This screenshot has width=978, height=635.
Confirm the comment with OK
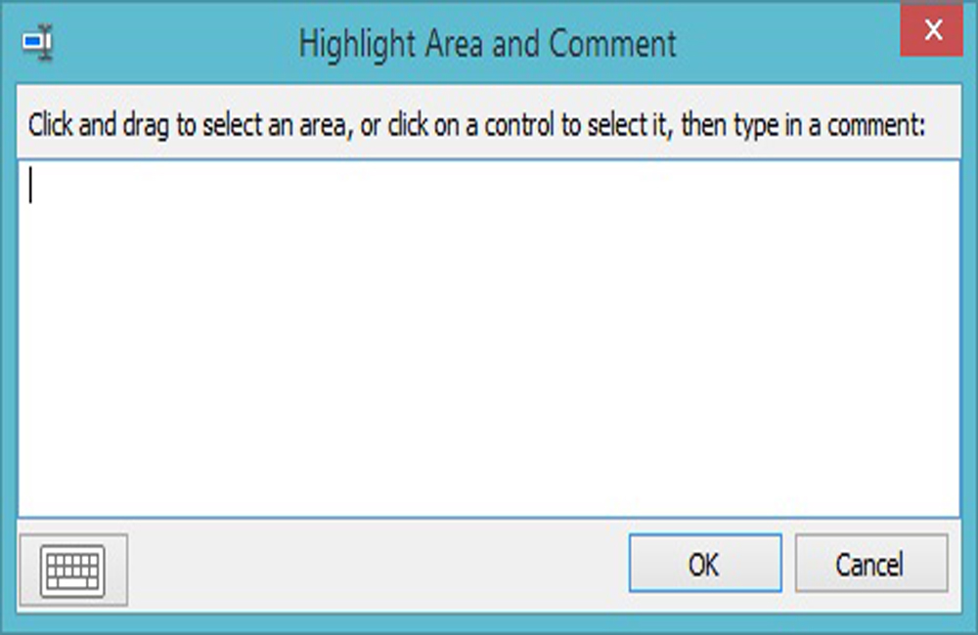tap(704, 564)
